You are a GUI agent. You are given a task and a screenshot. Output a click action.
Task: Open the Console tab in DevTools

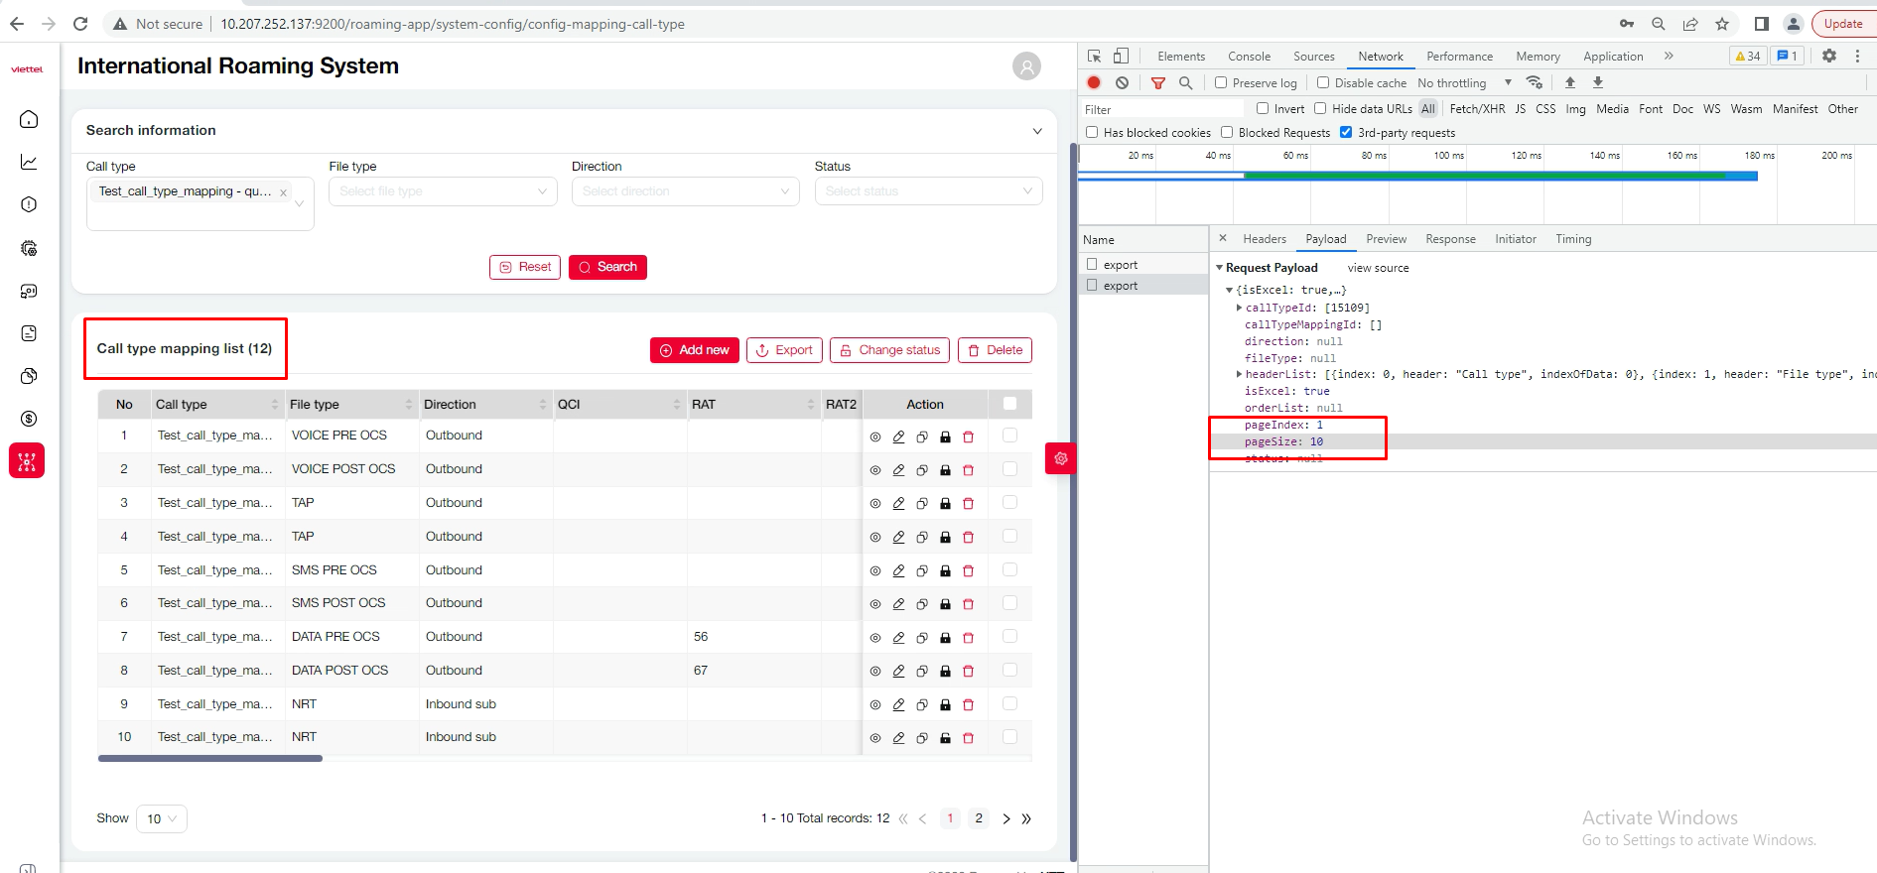[x=1248, y=57]
